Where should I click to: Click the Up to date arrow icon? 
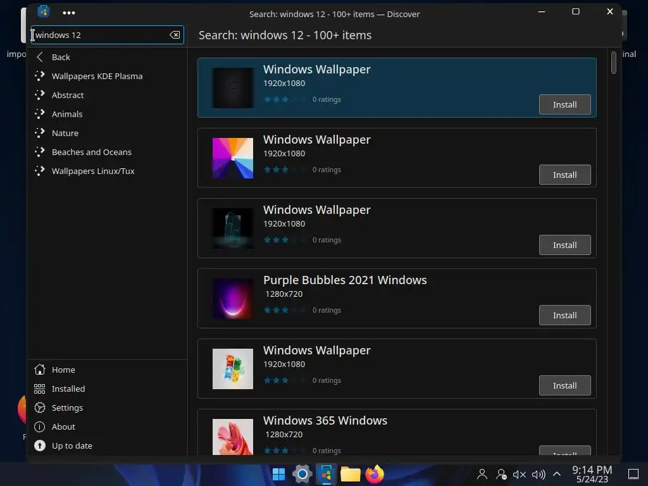40,446
